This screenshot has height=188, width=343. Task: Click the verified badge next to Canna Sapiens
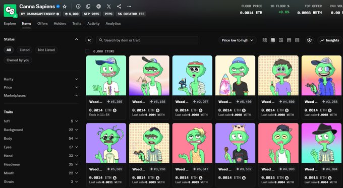point(58,7)
